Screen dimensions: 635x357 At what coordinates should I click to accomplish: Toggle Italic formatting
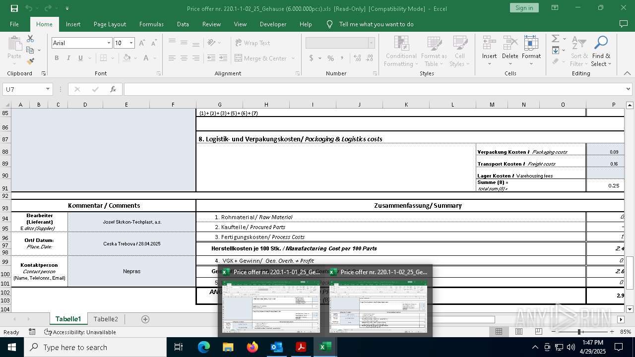[68, 58]
